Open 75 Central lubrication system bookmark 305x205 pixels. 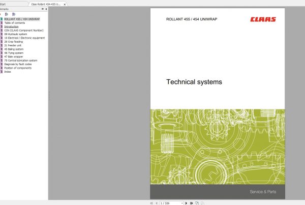(21, 61)
